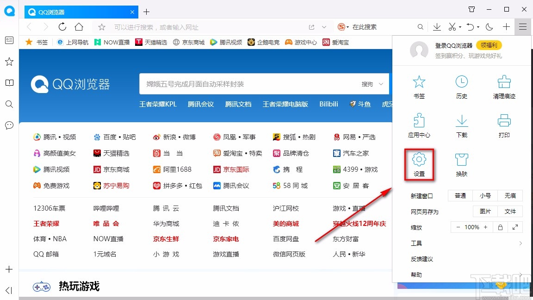Toggle the zoom lock icon

pyautogui.click(x=500, y=227)
